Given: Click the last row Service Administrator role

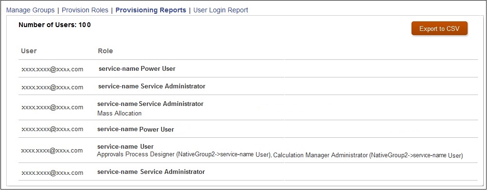Looking at the screenshot, I should pos(151,172).
